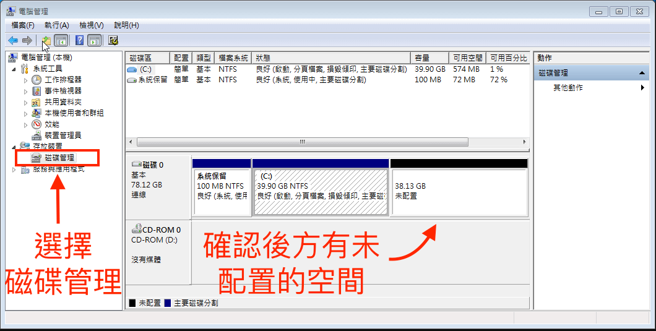Viewport: 656px width, 331px height.
Task: Click the left scroll arrow of volume list
Action: pos(131,142)
